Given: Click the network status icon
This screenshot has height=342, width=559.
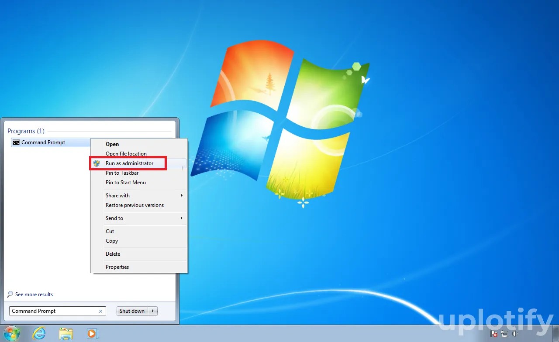Looking at the screenshot, I should click(x=504, y=334).
